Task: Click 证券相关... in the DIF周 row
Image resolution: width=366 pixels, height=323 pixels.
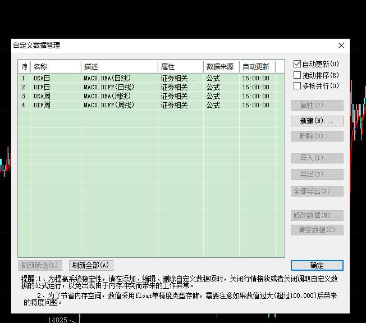Action: point(179,105)
